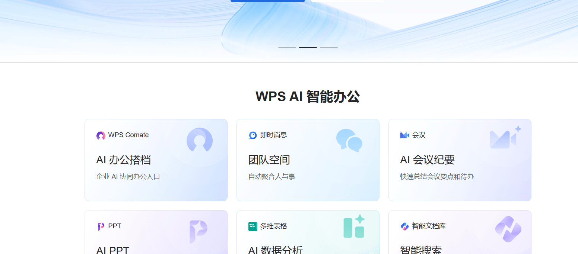Screen dimensions: 578x254
Task: Click the large PPT letter illustration
Action: 199,232
